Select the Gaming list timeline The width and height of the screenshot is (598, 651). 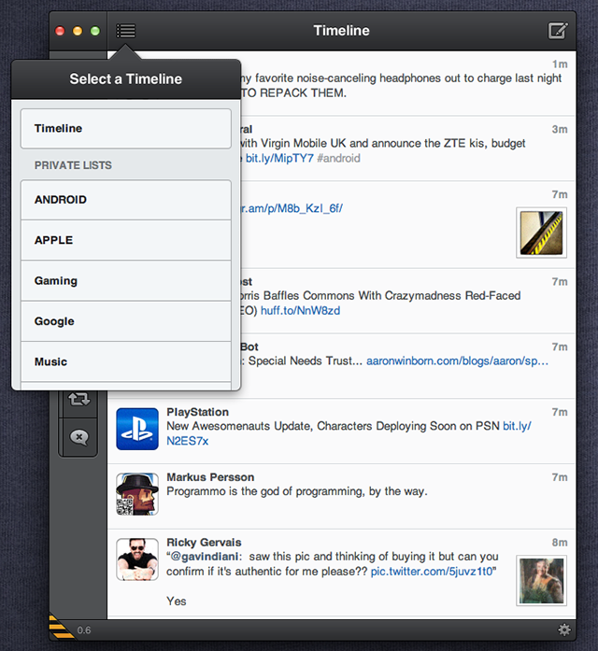pyautogui.click(x=125, y=281)
